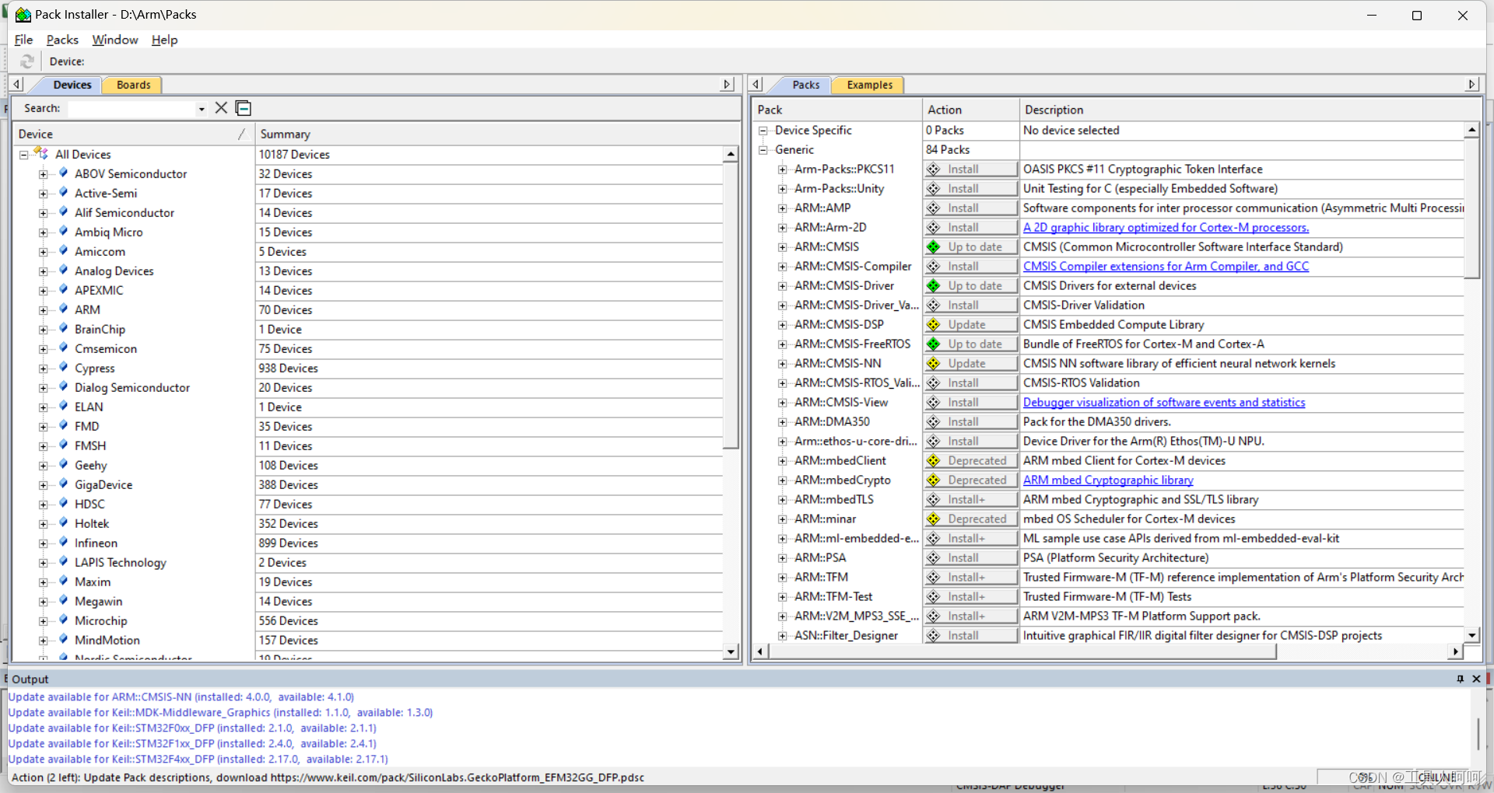
Task: Open the Packs menu
Action: (62, 40)
